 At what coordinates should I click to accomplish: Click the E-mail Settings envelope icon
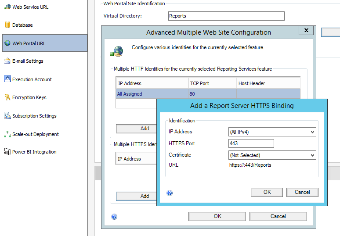click(7, 61)
